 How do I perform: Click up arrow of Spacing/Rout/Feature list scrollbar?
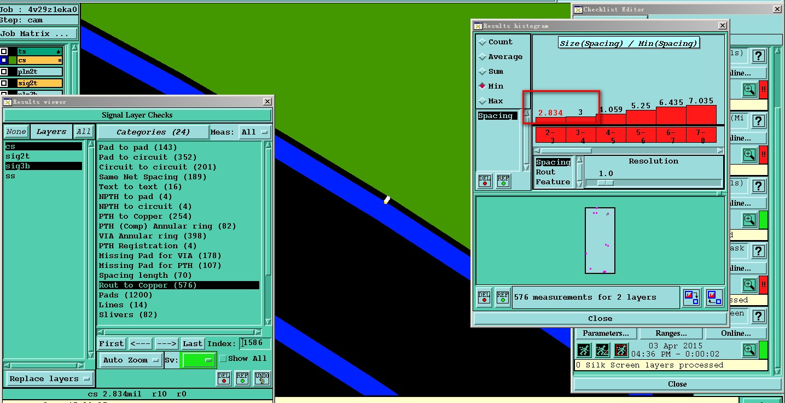coord(580,160)
